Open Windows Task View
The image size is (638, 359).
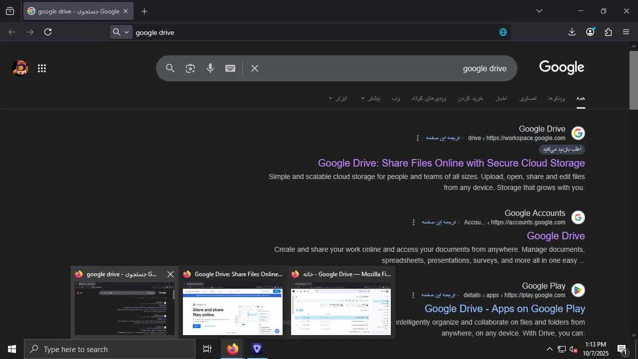click(x=207, y=349)
